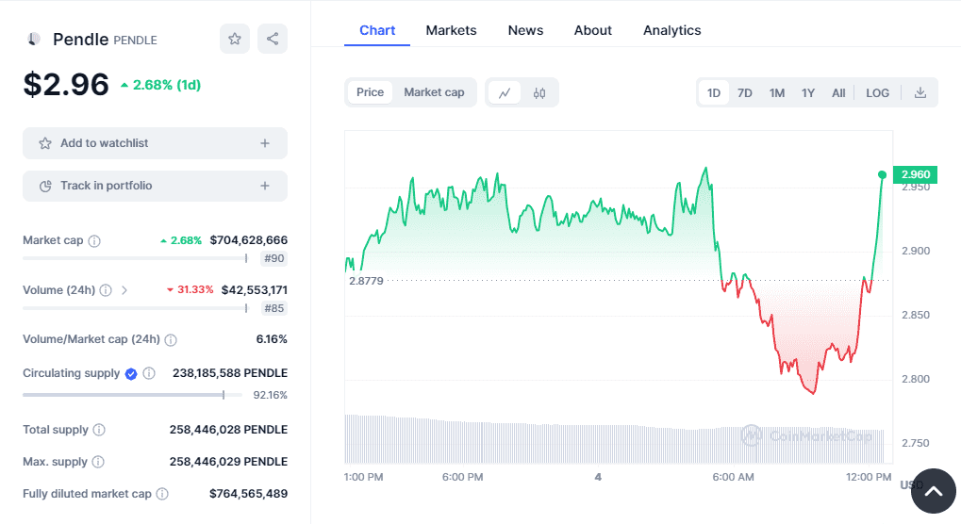961x524 pixels.
Task: Set chart range to 7D
Action: (x=745, y=93)
